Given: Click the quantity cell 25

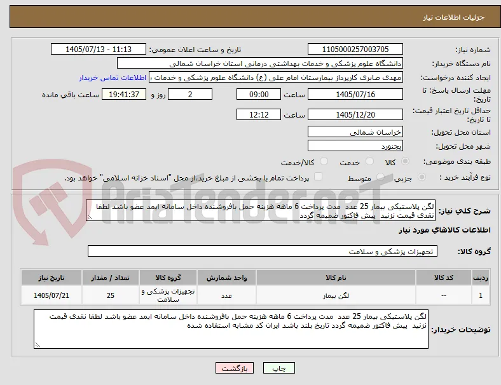Looking at the screenshot, I should [x=110, y=295].
